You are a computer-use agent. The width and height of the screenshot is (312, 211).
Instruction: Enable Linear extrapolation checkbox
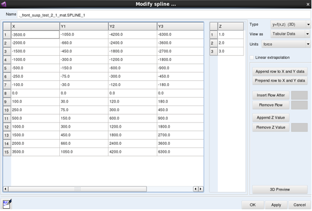[x=252, y=58]
